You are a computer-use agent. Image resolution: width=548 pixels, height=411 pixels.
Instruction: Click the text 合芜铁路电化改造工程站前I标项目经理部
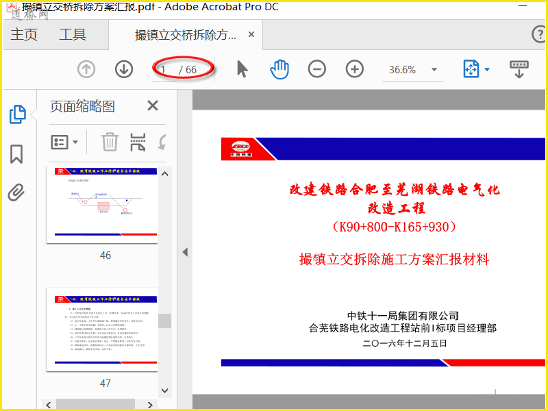tap(403, 328)
